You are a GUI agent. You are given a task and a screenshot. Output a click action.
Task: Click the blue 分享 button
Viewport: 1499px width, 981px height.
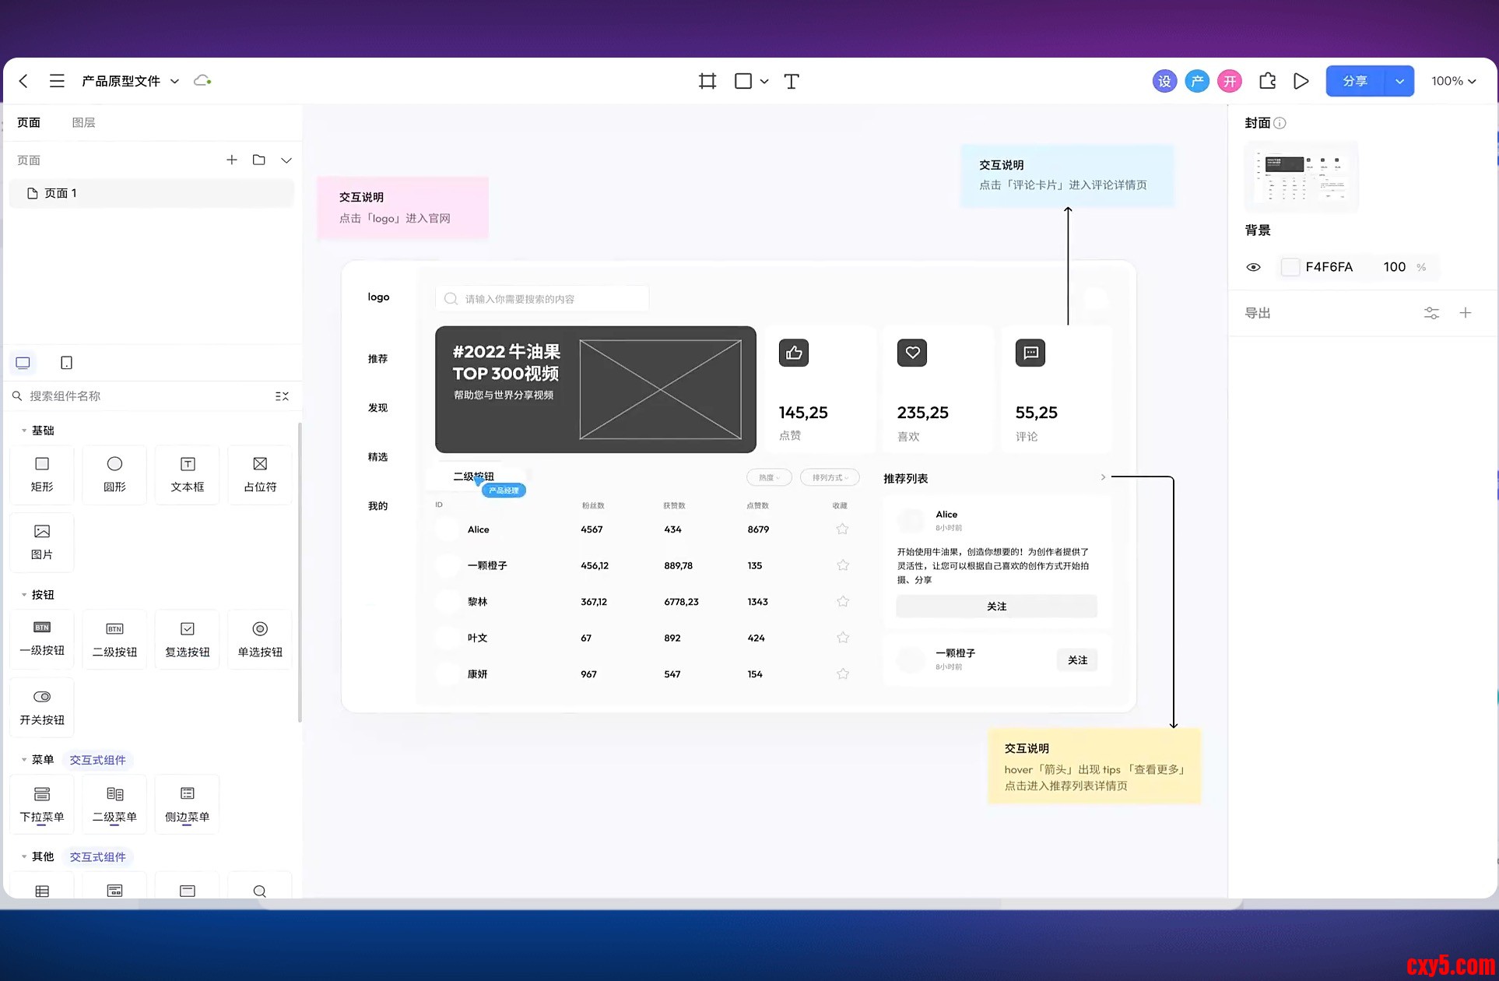1355,81
